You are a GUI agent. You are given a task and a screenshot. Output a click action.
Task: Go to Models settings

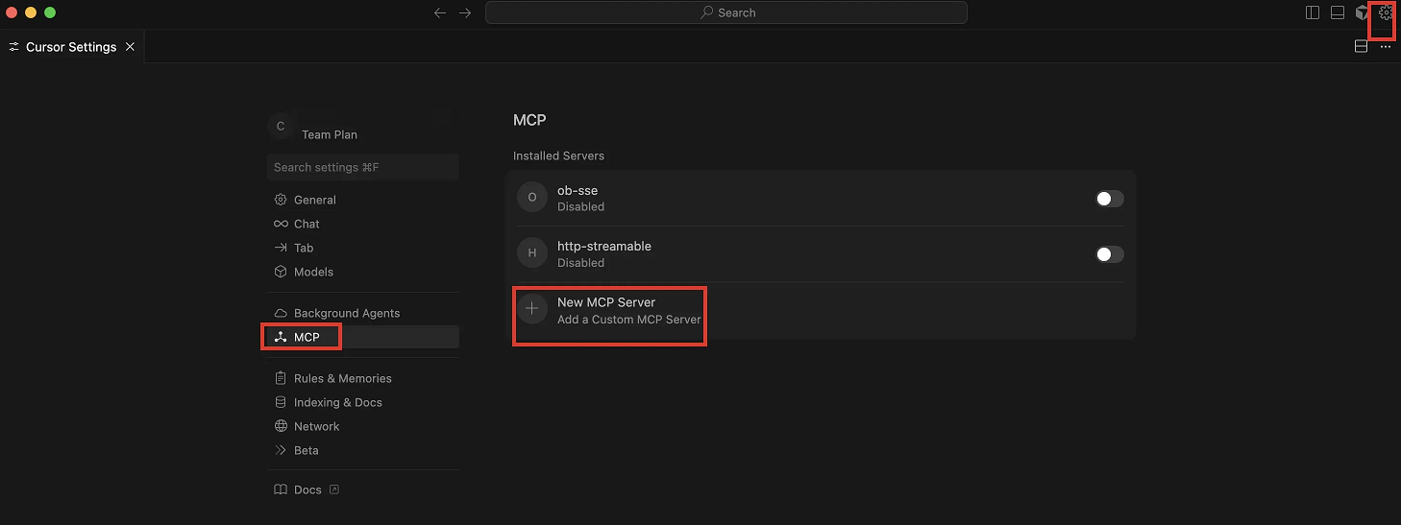click(x=313, y=272)
